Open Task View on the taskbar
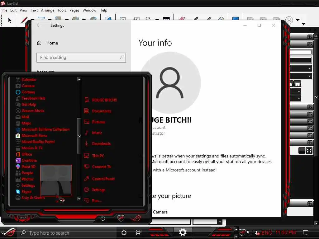This screenshot has height=239, width=319. [x=139, y=233]
